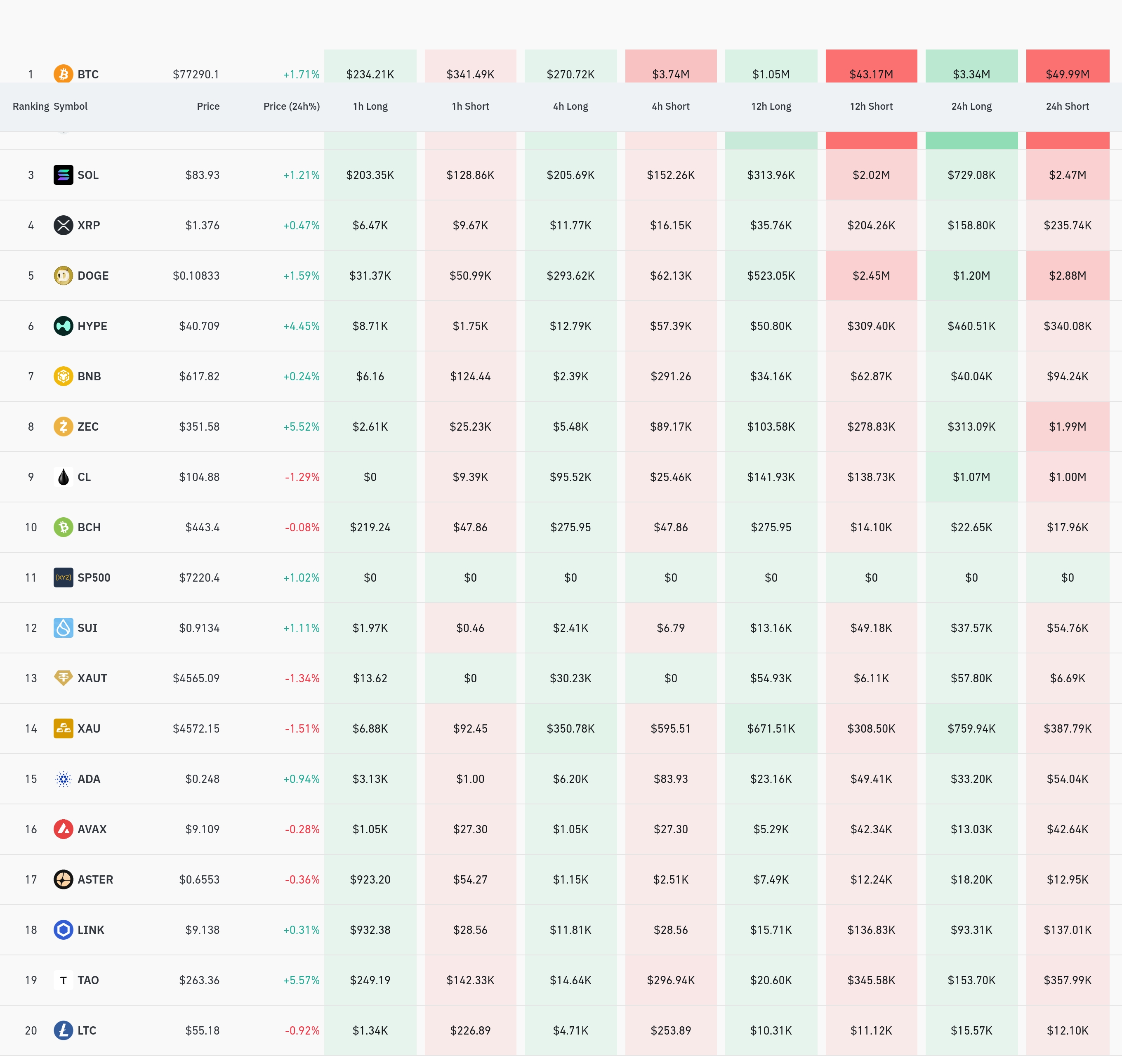Click the Zcash ZEC icon
Viewport: 1122px width, 1056px height.
tap(63, 426)
